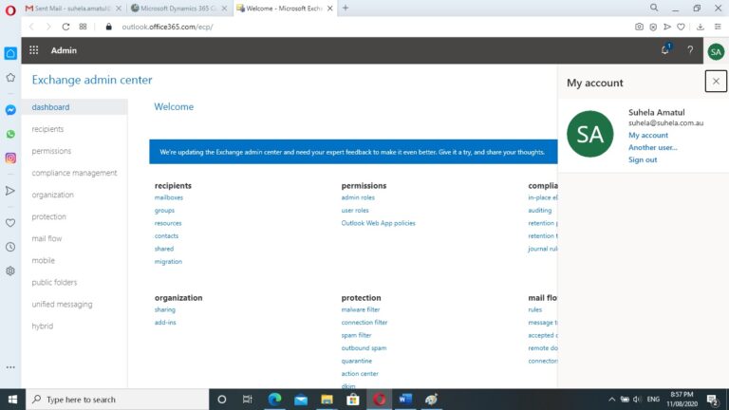Click the Windows taskbar search box

coord(117,400)
